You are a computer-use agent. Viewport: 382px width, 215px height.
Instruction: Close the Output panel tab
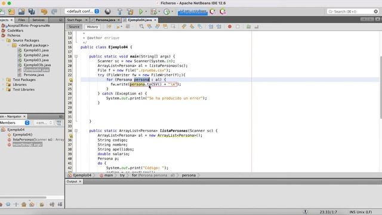[x=80, y=182]
